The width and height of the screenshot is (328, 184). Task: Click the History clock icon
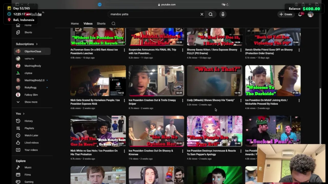click(18, 121)
